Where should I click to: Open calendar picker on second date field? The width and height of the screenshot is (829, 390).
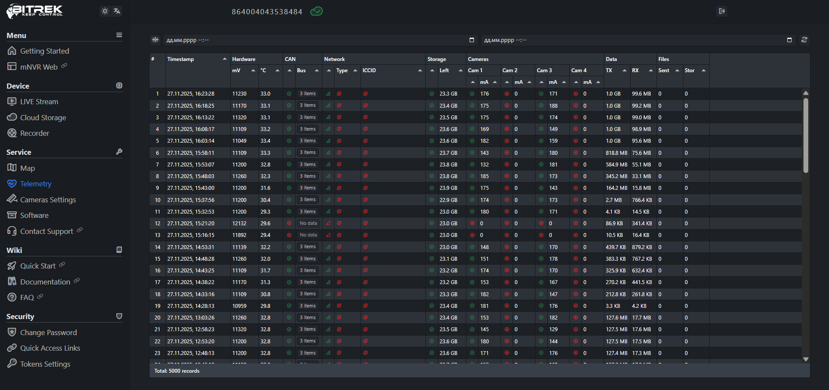789,40
